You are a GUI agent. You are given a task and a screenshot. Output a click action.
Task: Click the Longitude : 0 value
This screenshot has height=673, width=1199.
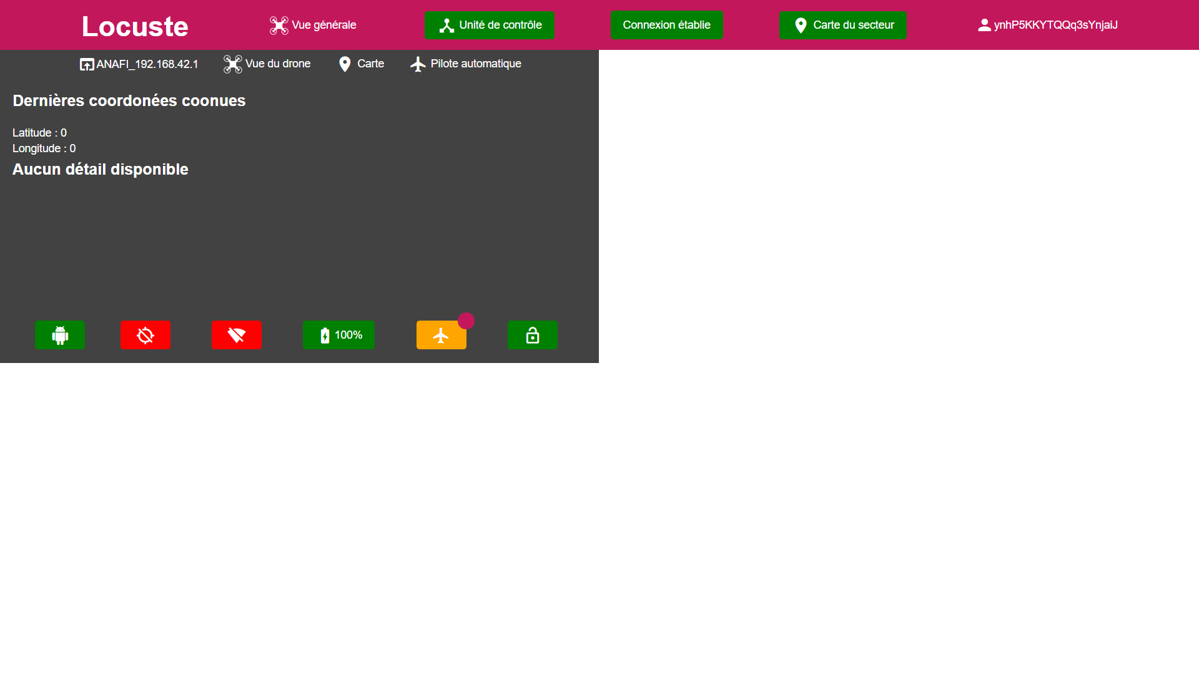pos(44,148)
